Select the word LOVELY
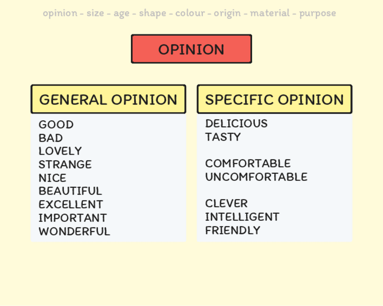Screen dimensions: 383x306 60,151
